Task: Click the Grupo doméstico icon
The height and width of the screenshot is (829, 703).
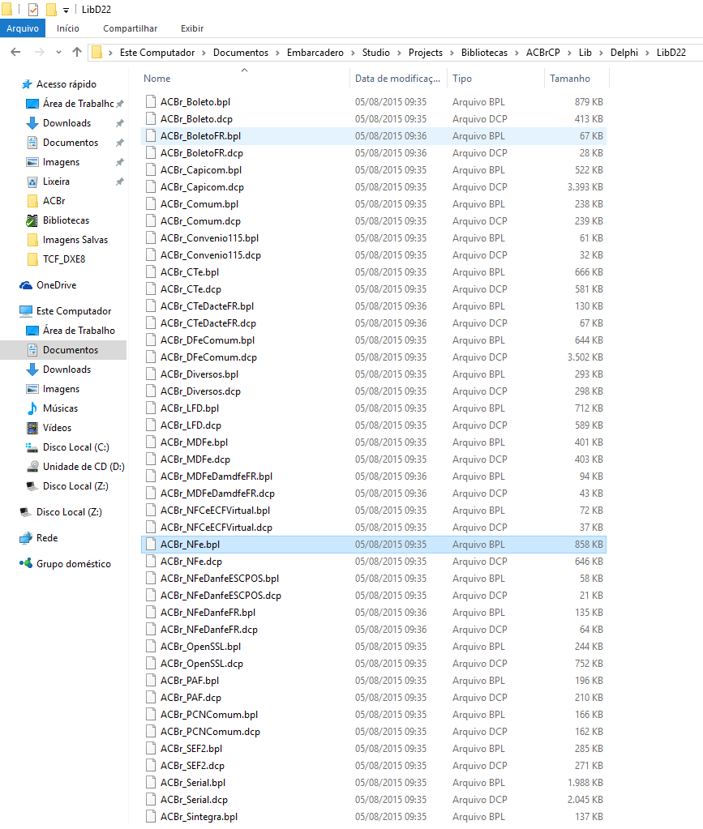Action: [26, 563]
